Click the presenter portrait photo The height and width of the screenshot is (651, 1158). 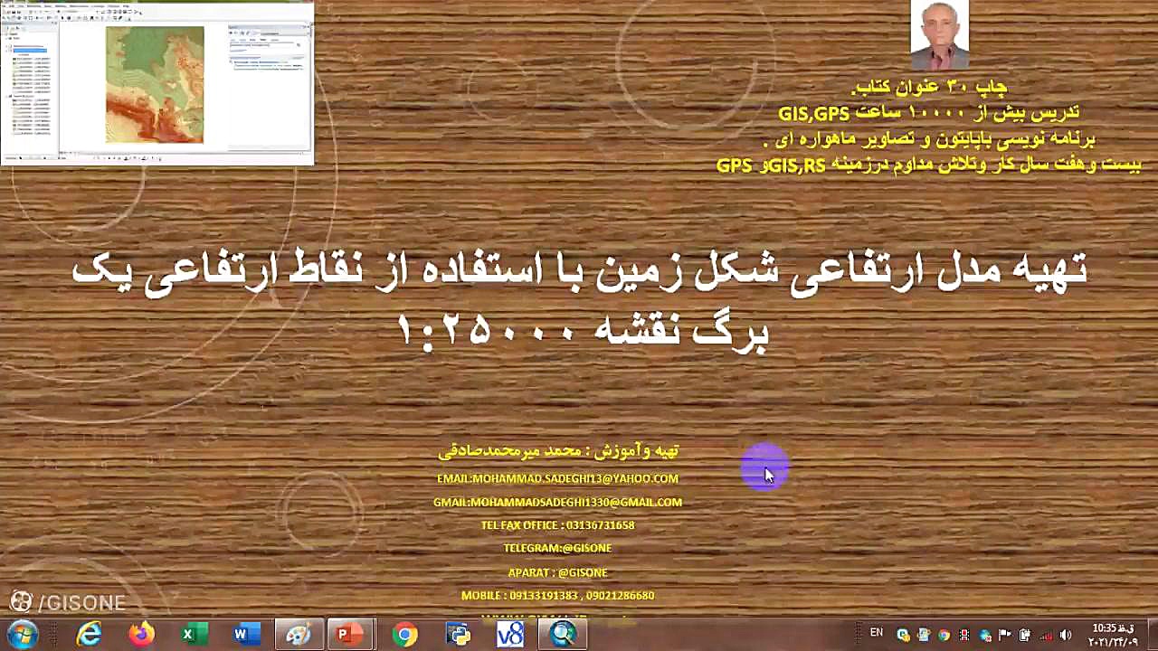click(939, 35)
